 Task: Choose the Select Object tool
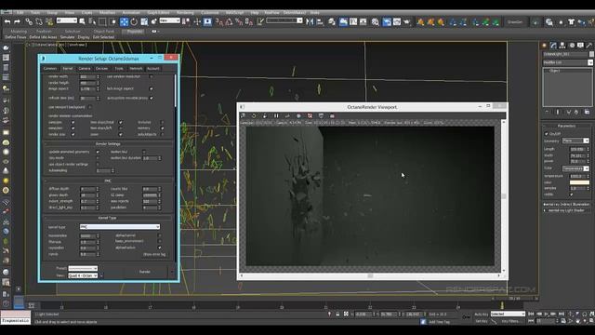click(x=83, y=21)
